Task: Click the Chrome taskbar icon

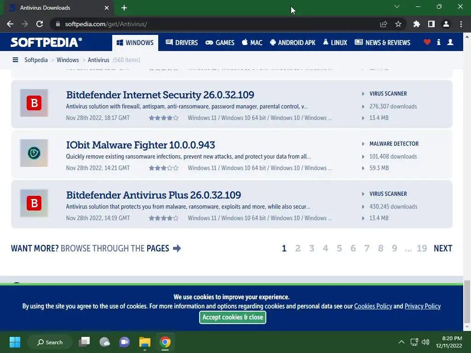Action: [x=165, y=342]
